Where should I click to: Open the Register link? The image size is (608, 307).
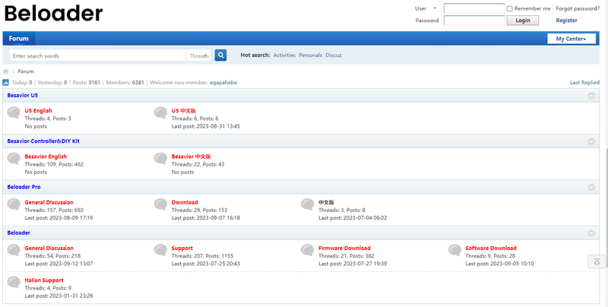tap(566, 21)
